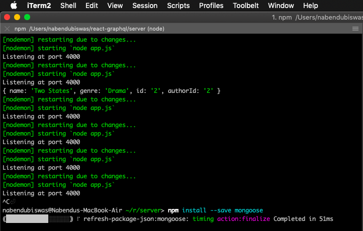This screenshot has height=231, width=363.
Task: Click the Two States Drama JSON output line
Action: pos(111,91)
